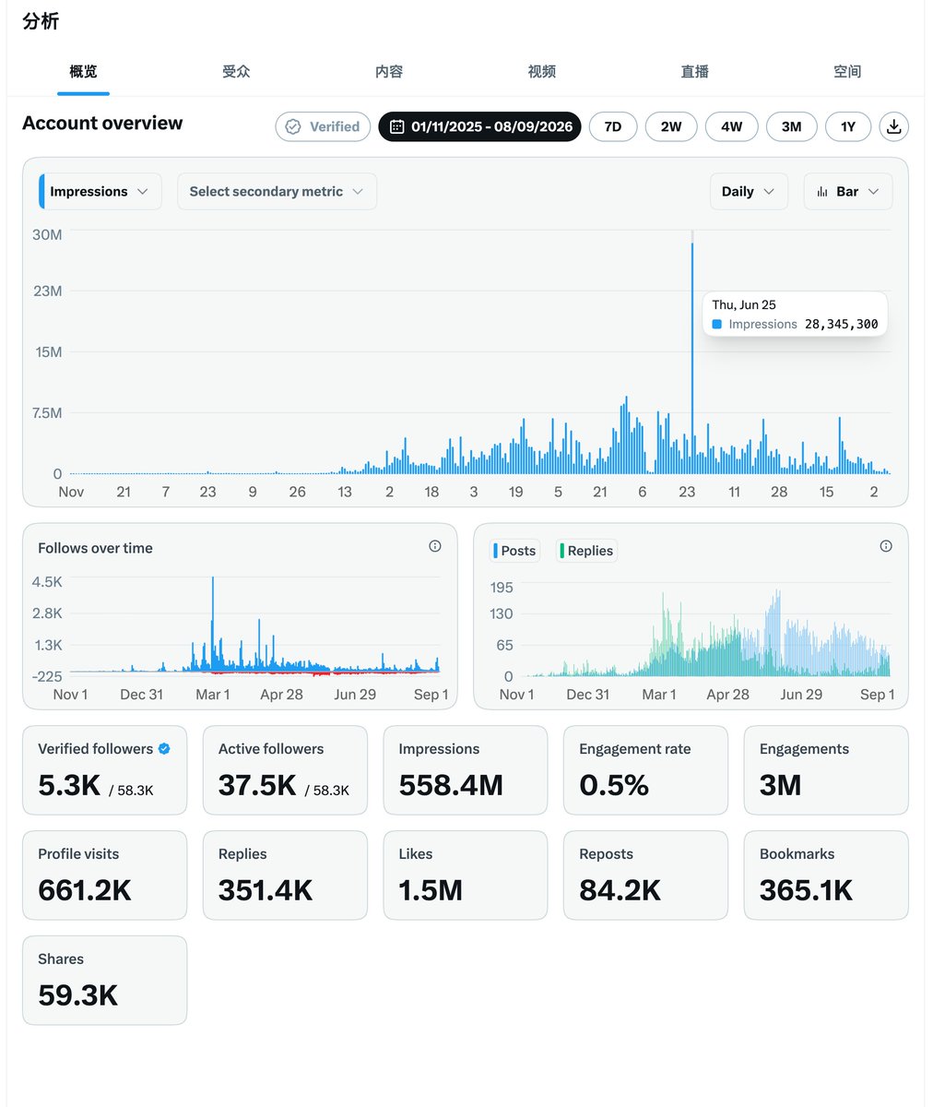This screenshot has width=933, height=1107.
Task: Click the Verified badge checkmark icon
Action: click(293, 126)
